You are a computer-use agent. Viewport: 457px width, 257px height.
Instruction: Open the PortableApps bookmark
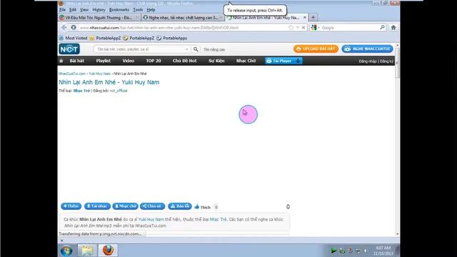(x=172, y=38)
